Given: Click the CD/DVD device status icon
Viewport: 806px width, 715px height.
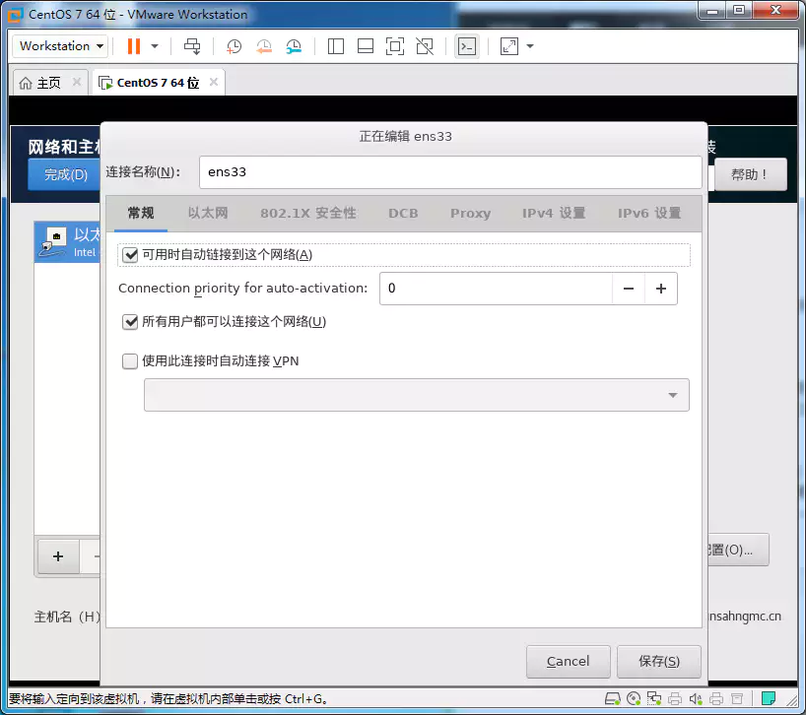Looking at the screenshot, I should pos(634,700).
